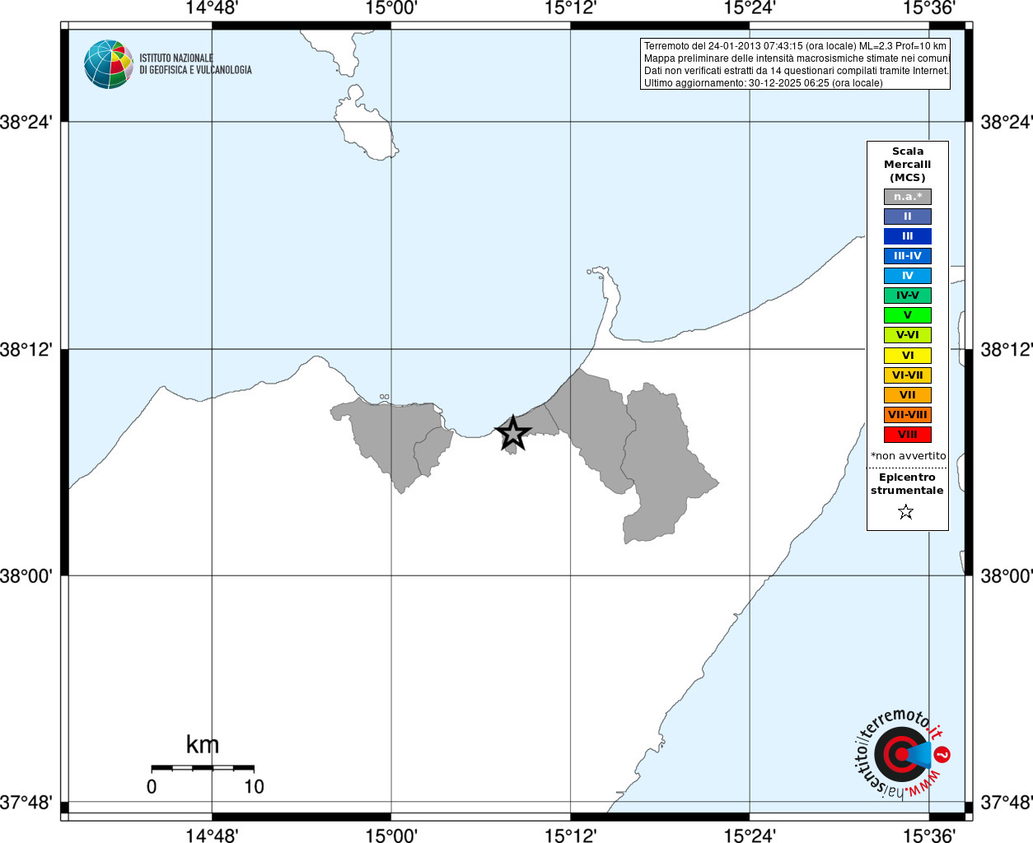Select the blue IV intensity legend swatch

(908, 276)
